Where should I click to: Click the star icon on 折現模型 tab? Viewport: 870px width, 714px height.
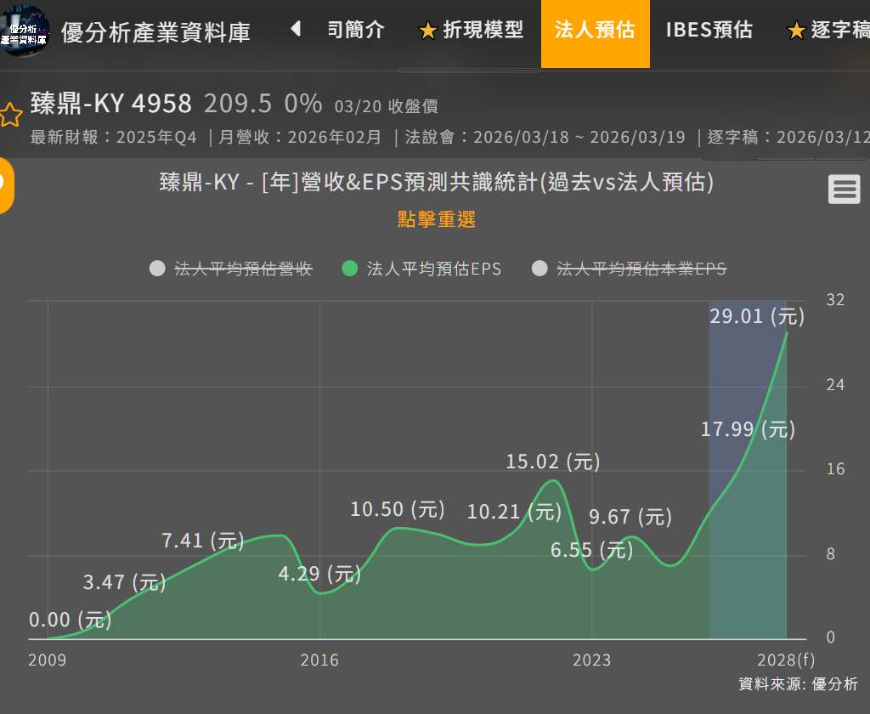[x=427, y=31]
